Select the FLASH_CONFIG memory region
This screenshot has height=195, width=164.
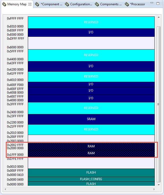(x=91, y=179)
